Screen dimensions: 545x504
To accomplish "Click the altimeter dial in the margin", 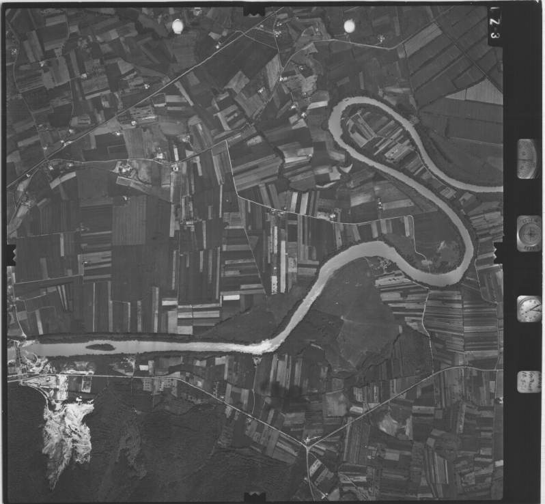I will (x=527, y=158).
